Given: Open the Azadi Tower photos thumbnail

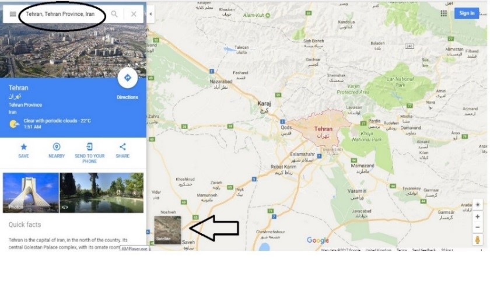Looking at the screenshot, I should tap(30, 193).
